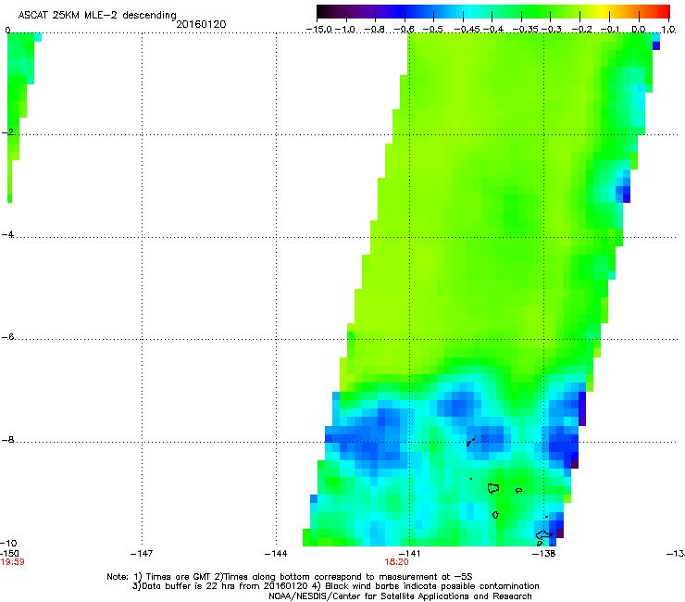Click the latitude label -2 on left axis
The height and width of the screenshot is (602, 685).
(7, 132)
